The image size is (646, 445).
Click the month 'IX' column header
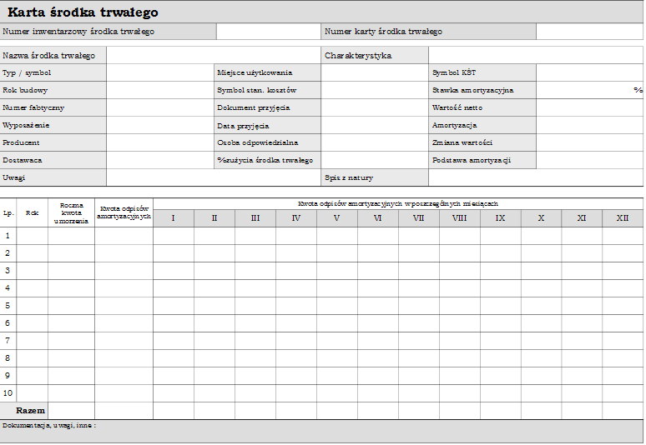500,218
